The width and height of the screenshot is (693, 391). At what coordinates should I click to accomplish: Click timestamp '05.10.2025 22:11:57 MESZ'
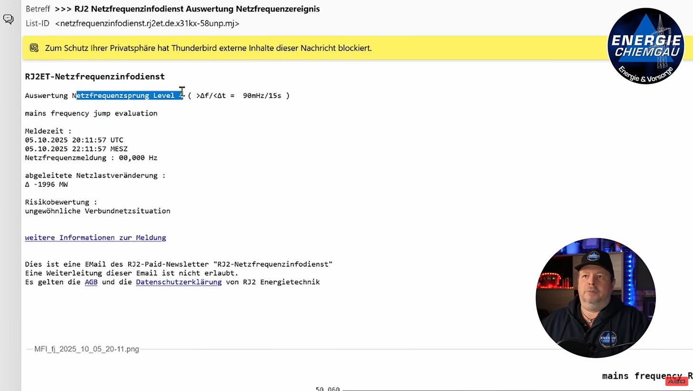76,149
